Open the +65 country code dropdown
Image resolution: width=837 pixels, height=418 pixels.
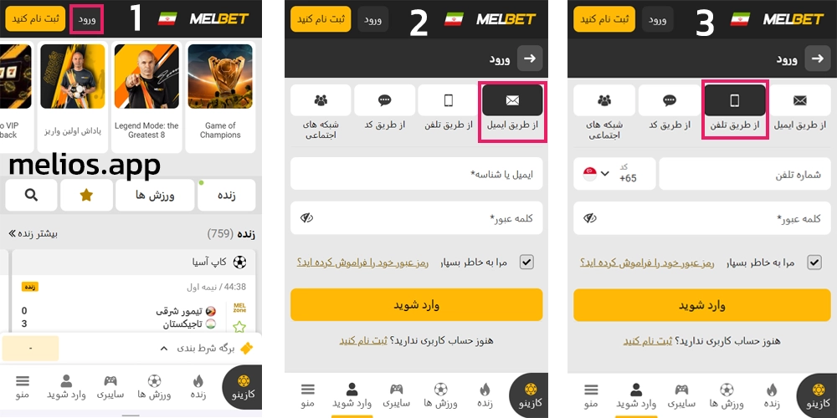click(614, 173)
